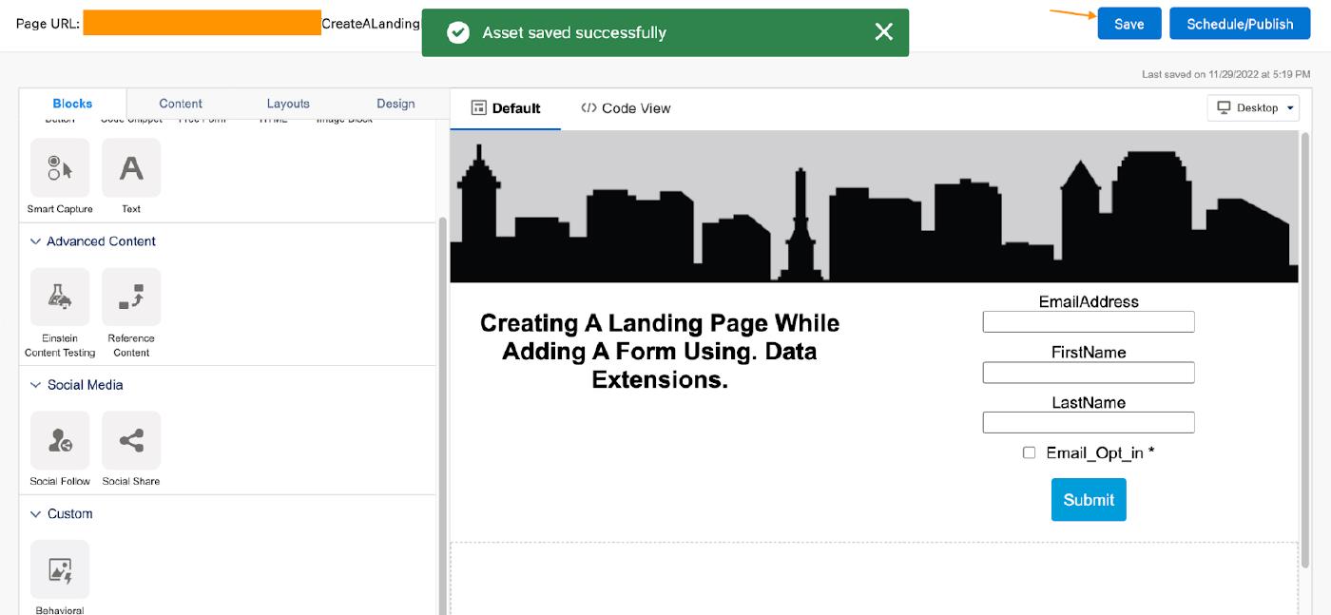Collapse the Custom section
This screenshot has width=1331, height=615.
[x=36, y=514]
